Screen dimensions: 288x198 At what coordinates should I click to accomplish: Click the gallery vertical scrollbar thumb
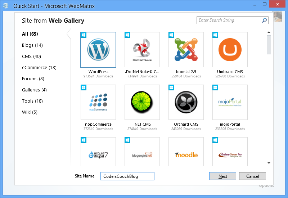[269, 45]
